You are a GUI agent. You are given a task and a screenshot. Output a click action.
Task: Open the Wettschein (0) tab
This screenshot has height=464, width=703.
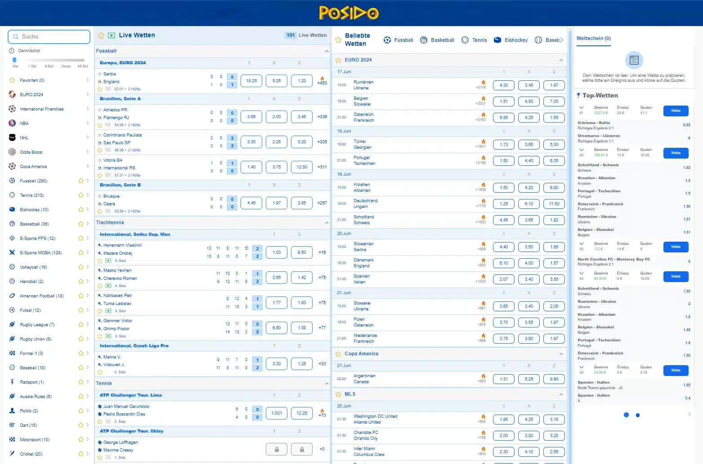coord(594,39)
